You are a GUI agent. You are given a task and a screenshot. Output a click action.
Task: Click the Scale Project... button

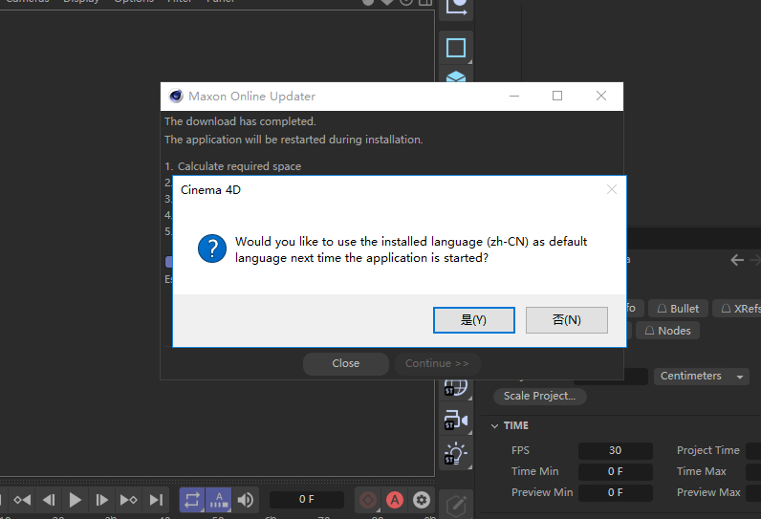point(540,397)
